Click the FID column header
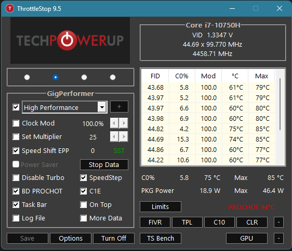 click(x=155, y=76)
